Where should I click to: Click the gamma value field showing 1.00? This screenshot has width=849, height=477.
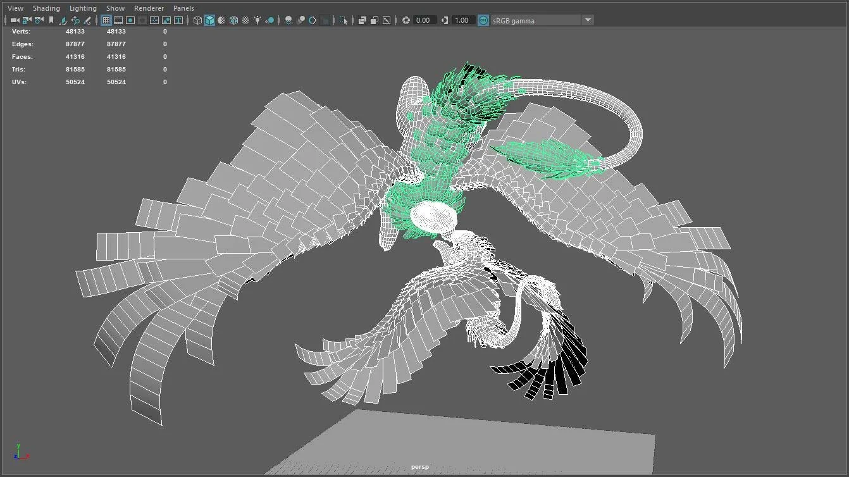tap(461, 20)
